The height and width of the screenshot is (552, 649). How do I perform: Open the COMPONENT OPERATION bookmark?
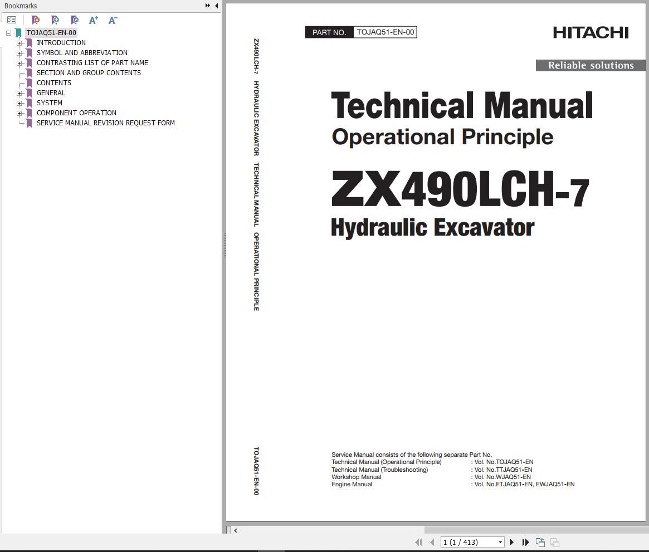(x=76, y=113)
